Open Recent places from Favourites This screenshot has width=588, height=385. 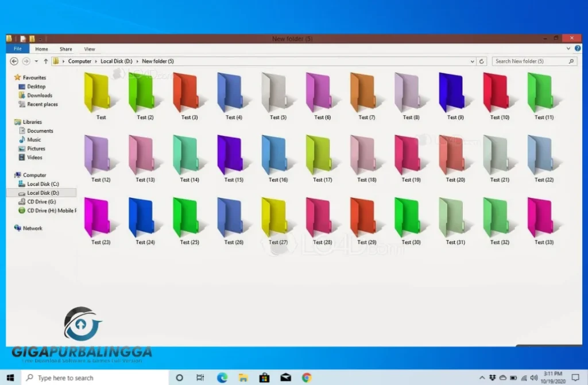[39, 104]
